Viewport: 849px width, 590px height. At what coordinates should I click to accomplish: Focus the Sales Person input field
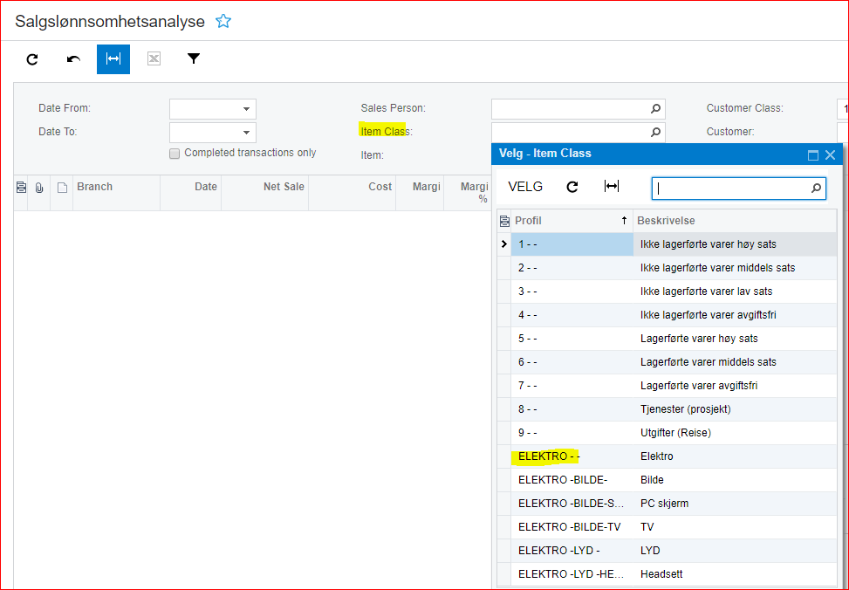coord(578,109)
